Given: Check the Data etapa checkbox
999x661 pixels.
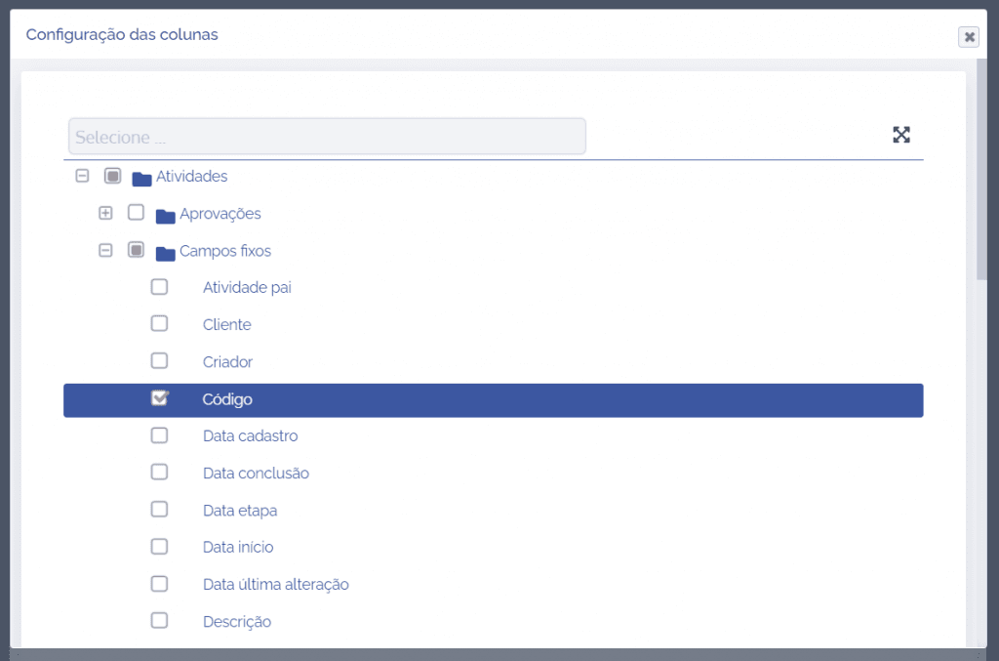Looking at the screenshot, I should (159, 510).
